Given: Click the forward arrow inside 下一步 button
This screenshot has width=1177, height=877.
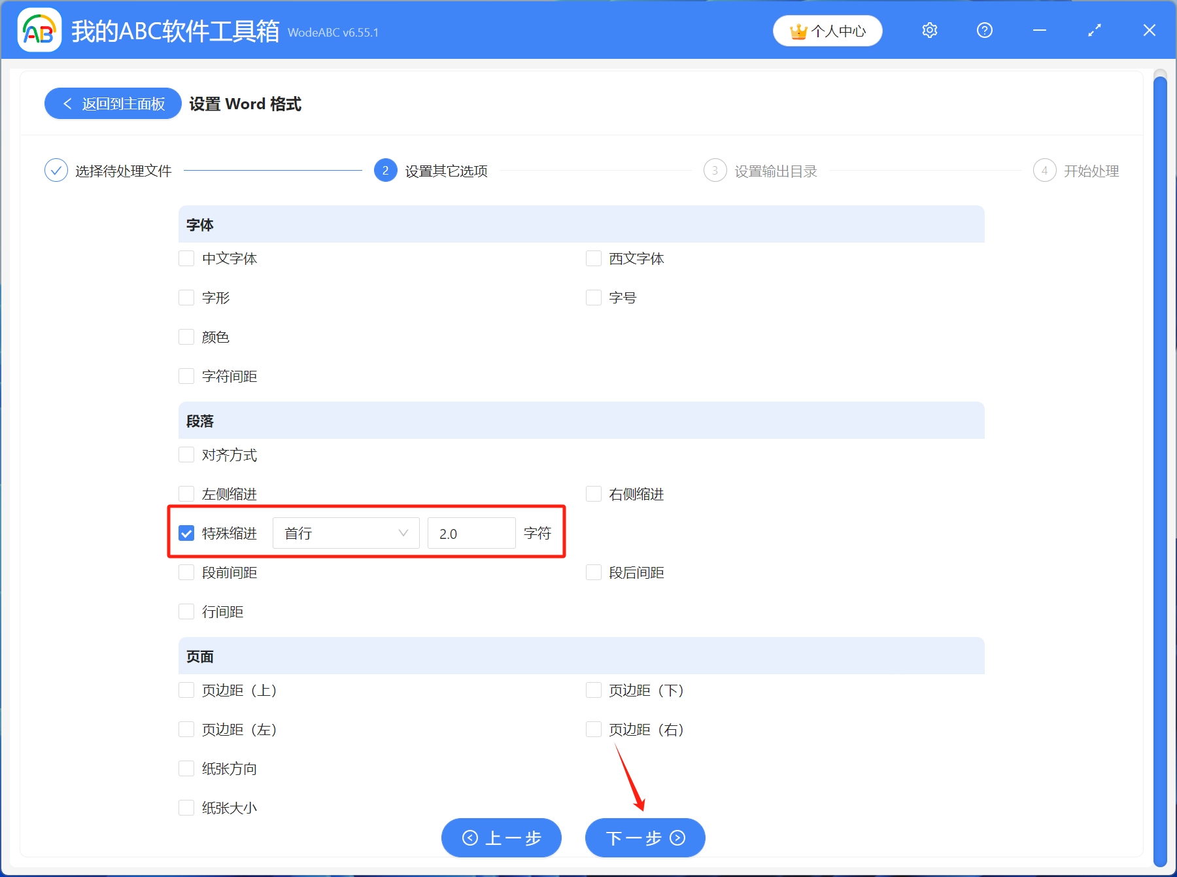Looking at the screenshot, I should 677,838.
